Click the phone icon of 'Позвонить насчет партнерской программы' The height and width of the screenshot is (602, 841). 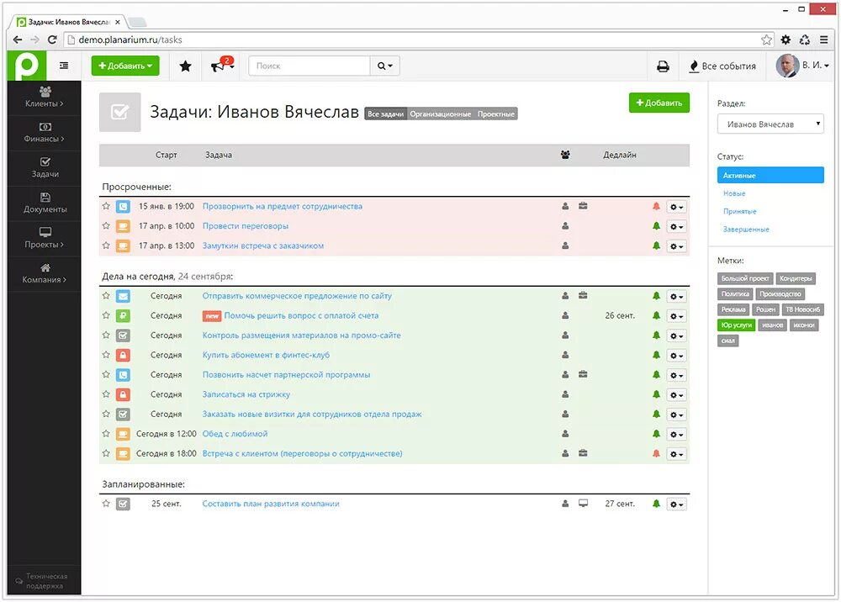pos(123,375)
